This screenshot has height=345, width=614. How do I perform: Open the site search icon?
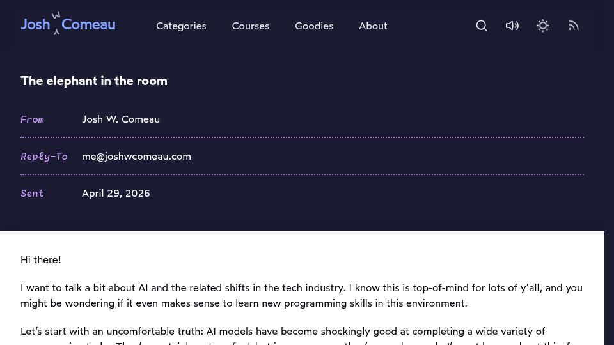481,26
